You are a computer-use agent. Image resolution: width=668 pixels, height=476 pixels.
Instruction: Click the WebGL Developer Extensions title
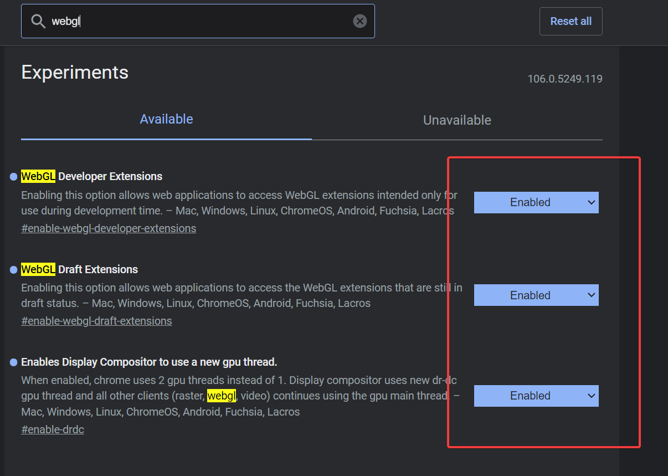(x=92, y=176)
